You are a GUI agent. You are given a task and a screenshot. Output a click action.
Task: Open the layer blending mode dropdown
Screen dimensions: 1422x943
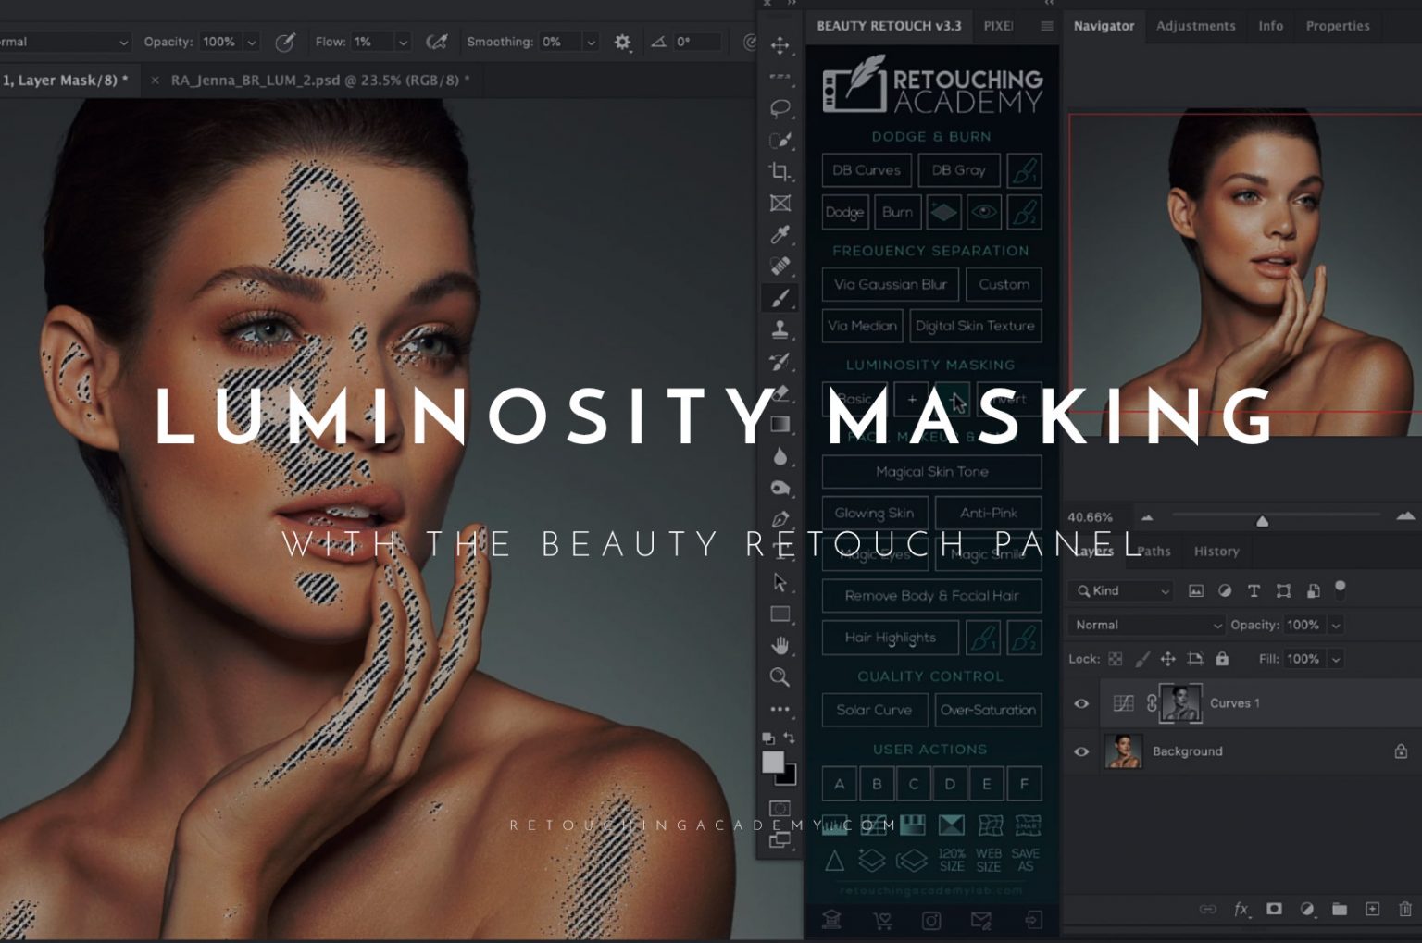pos(1146,625)
